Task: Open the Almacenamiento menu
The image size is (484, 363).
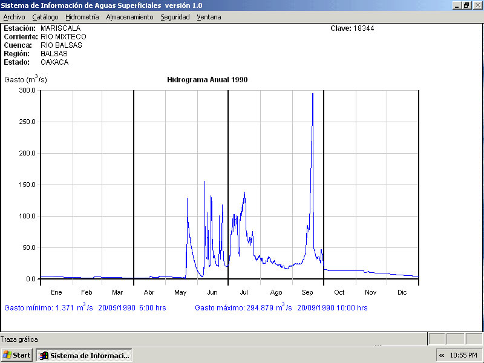Action: pos(129,17)
